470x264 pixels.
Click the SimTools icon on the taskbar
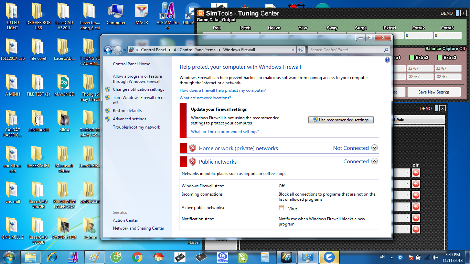(x=287, y=257)
